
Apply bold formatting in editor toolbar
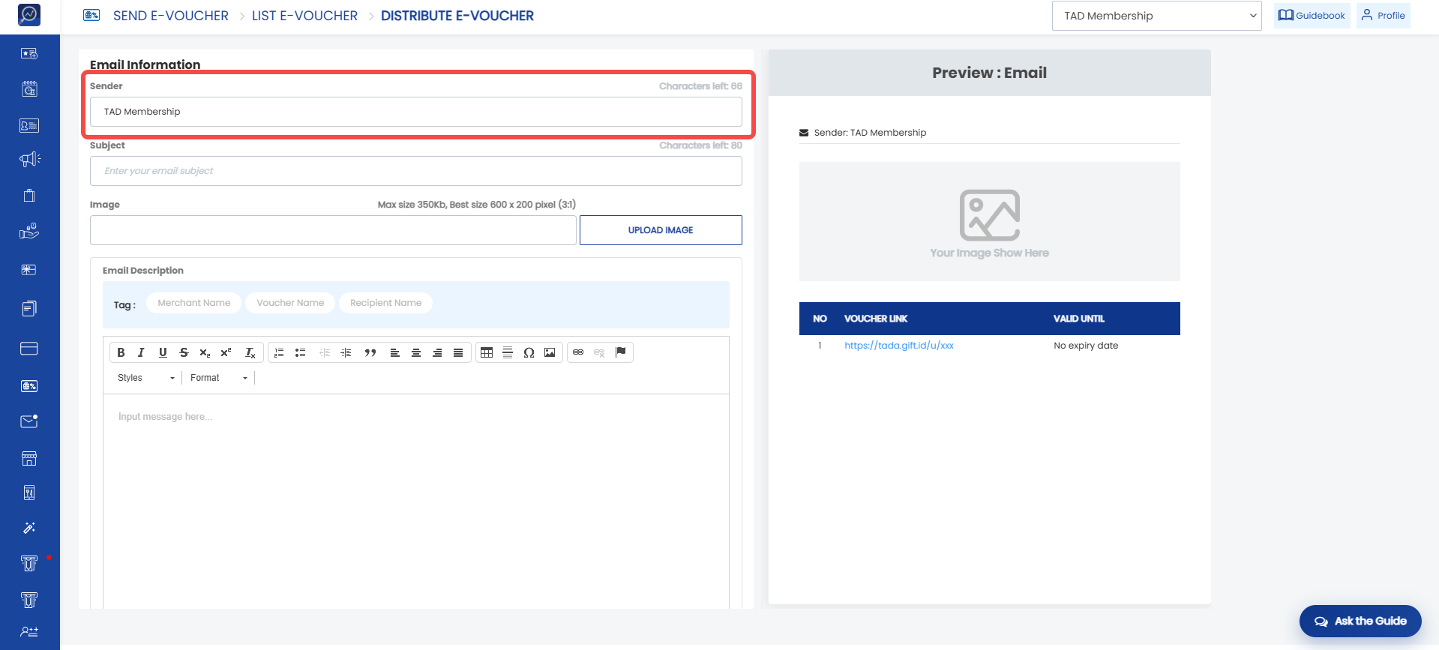(x=121, y=352)
